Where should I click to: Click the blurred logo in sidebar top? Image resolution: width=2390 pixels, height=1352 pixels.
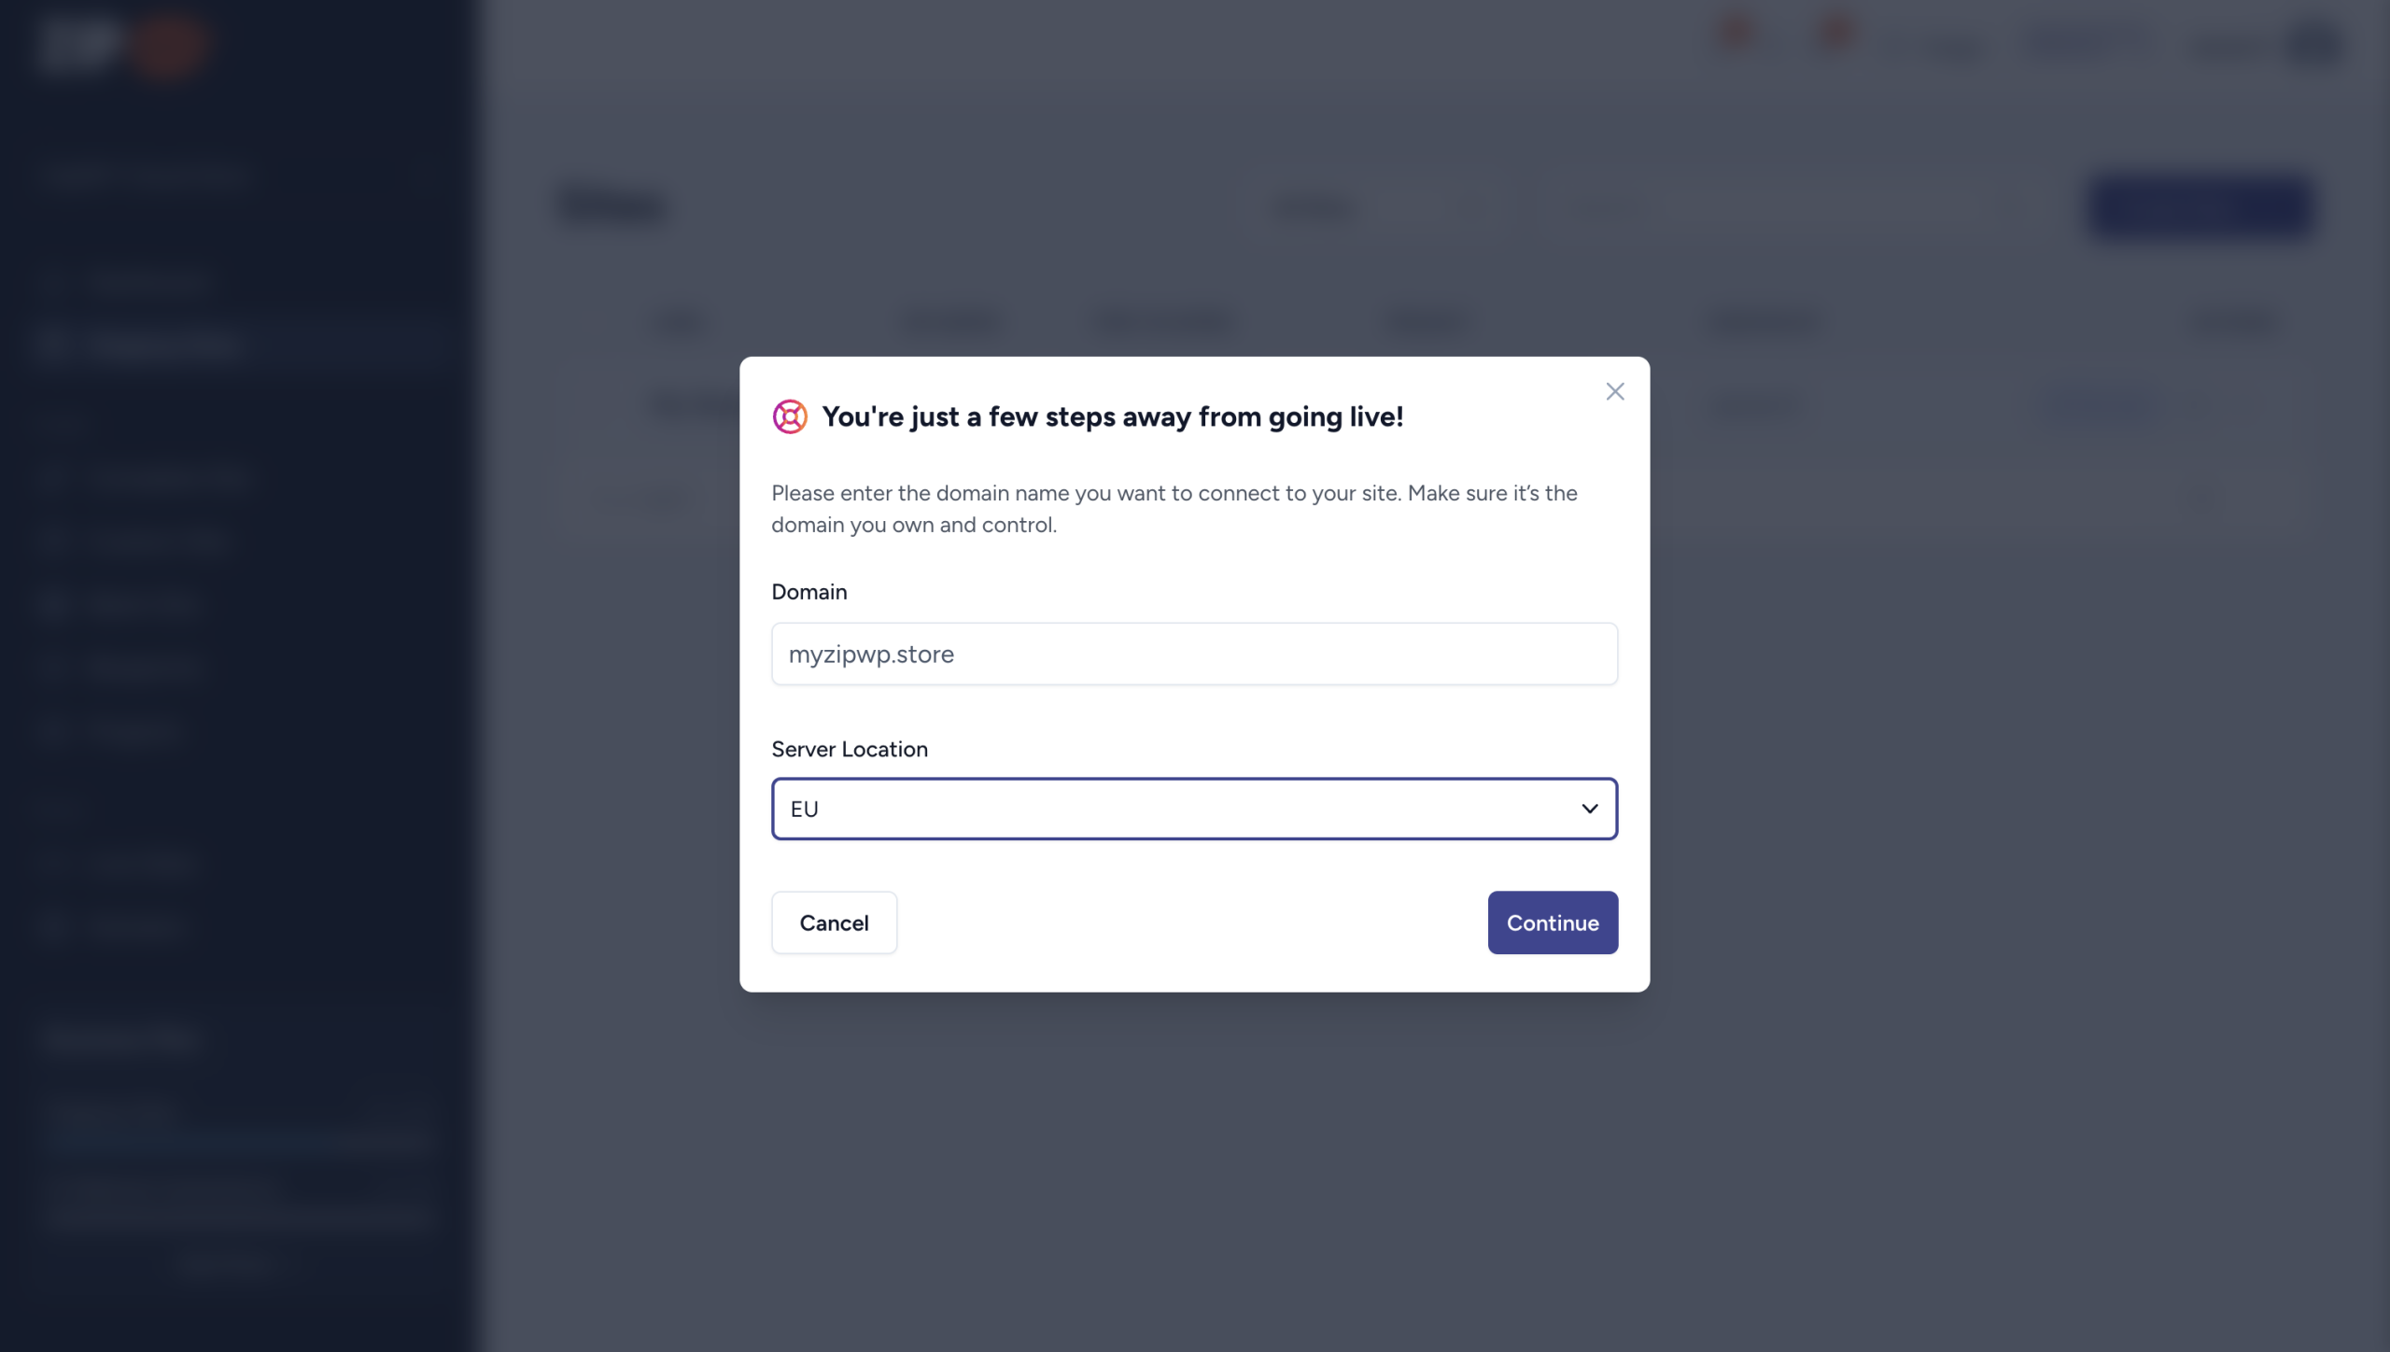(x=121, y=44)
